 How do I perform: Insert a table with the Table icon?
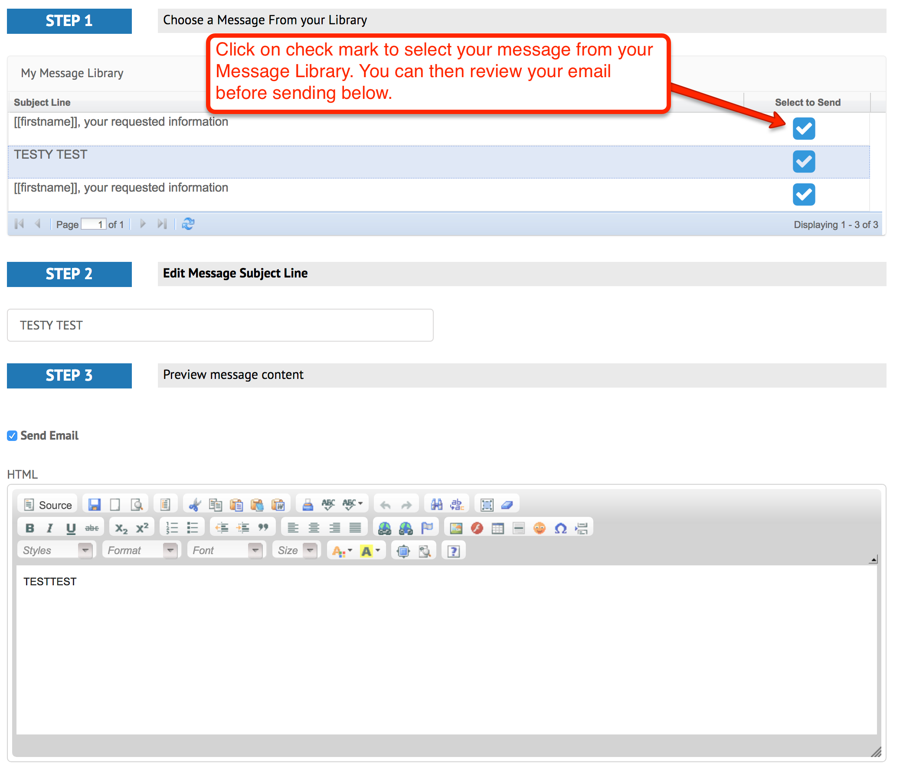[x=497, y=528]
